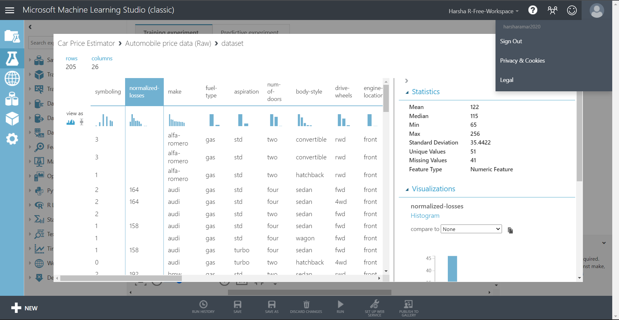Screen dimensions: 619x320
Task: Expand the Feature Selection tree item
Action: coord(30,147)
